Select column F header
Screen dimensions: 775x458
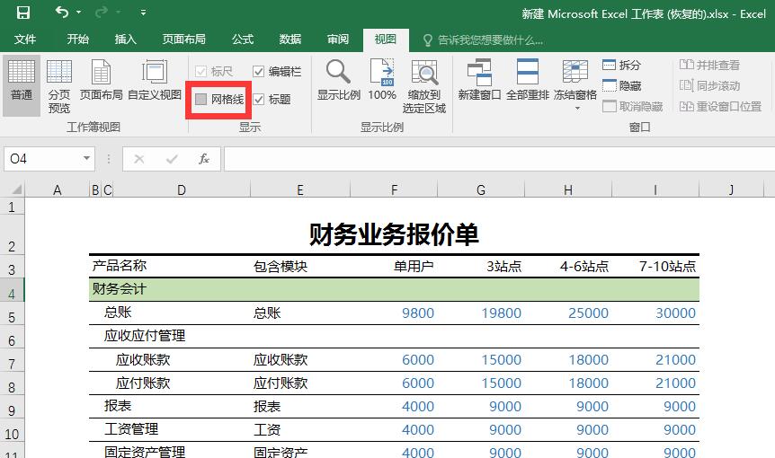click(394, 189)
